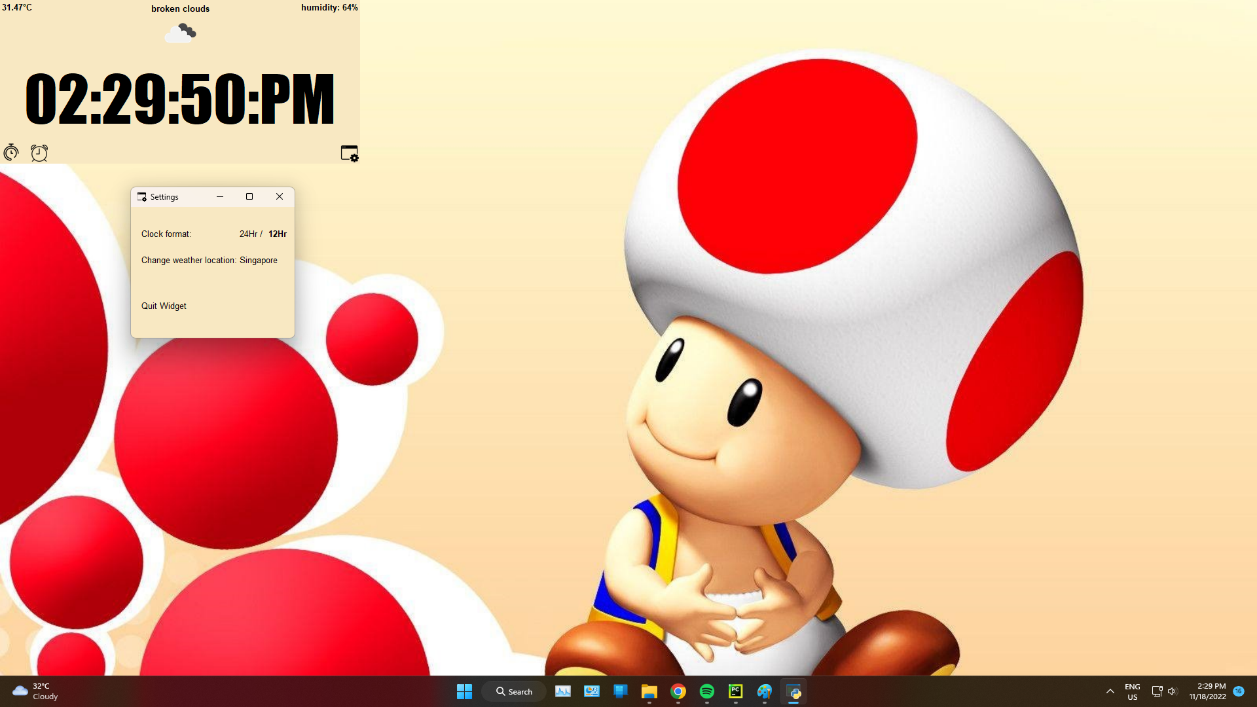This screenshot has height=707, width=1257.
Task: Select the running Python widget app in taskbar
Action: (793, 691)
